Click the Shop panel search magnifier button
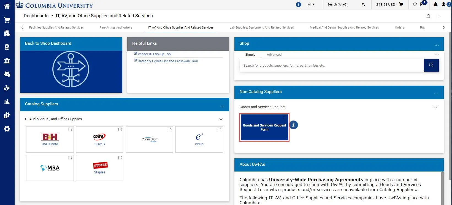452x205 pixels. point(431,65)
